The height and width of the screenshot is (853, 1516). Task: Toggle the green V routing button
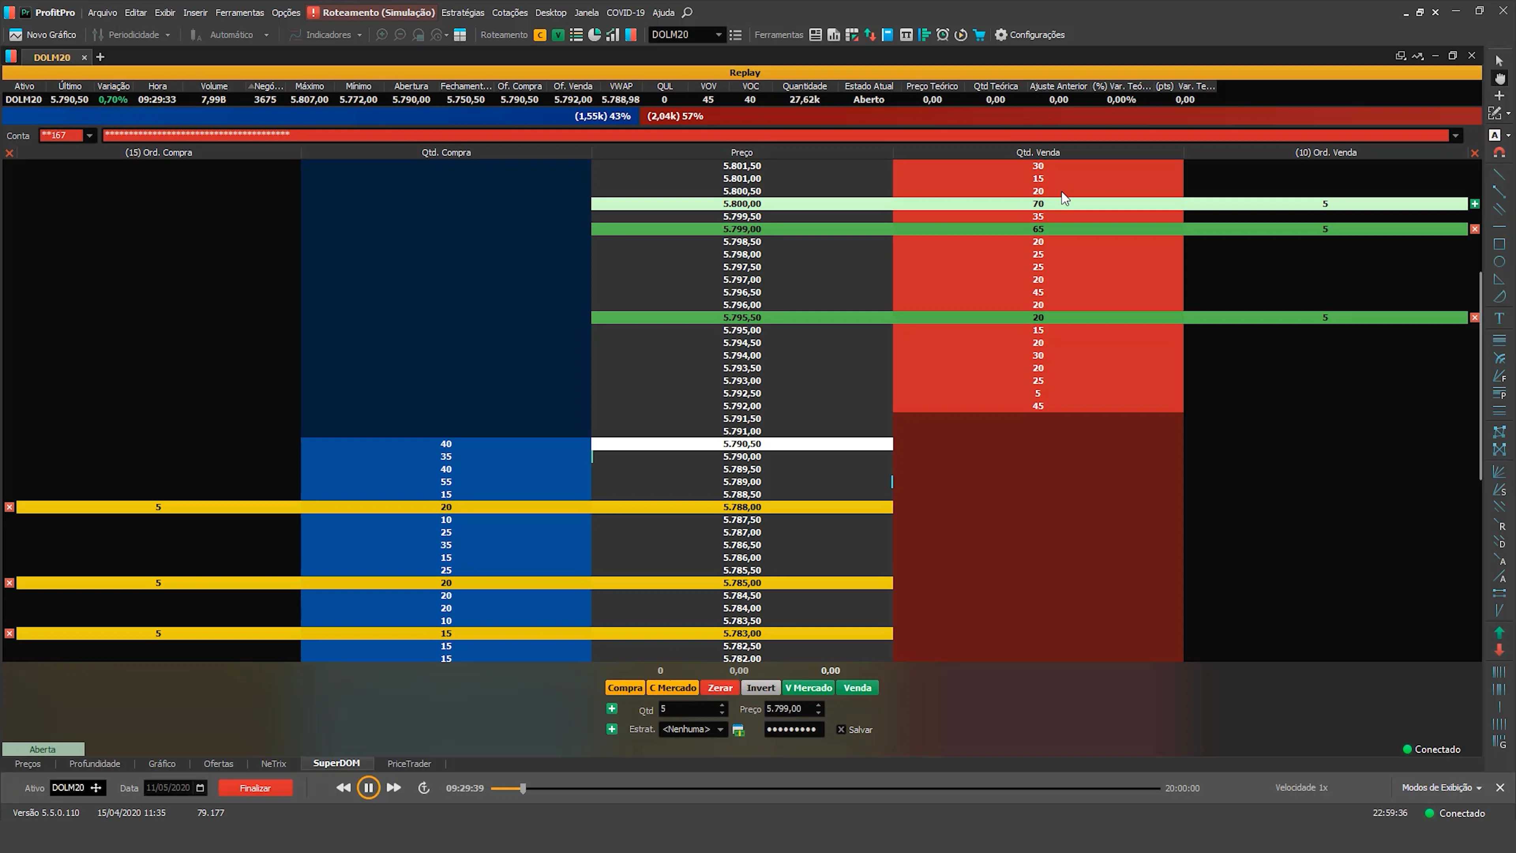coord(558,35)
